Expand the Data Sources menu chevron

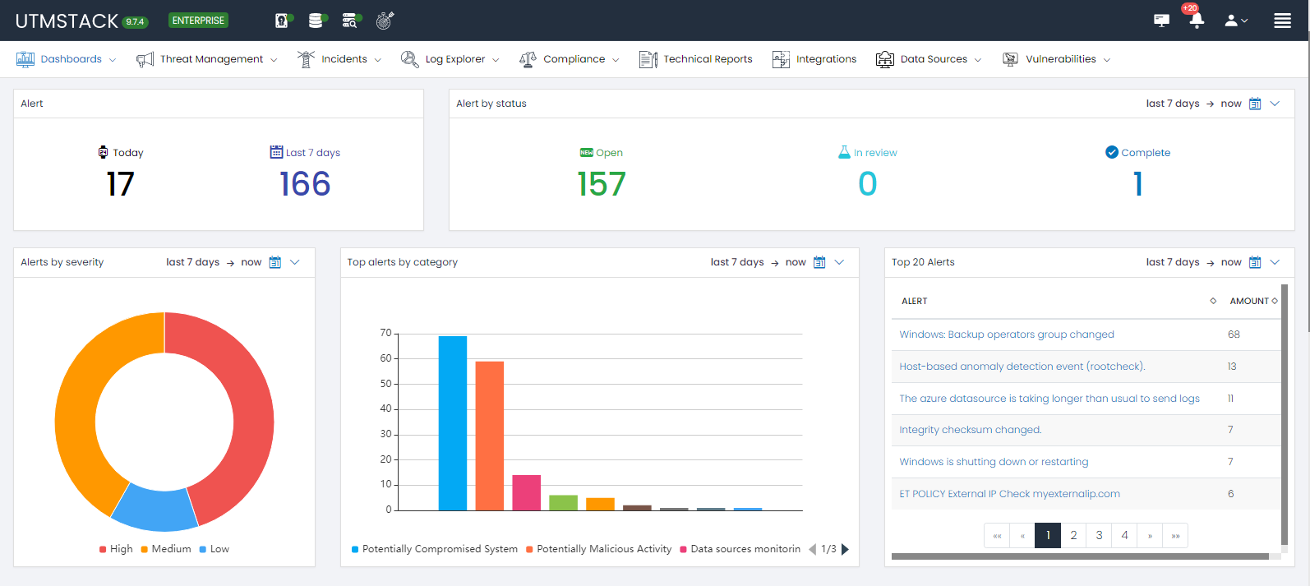click(978, 60)
